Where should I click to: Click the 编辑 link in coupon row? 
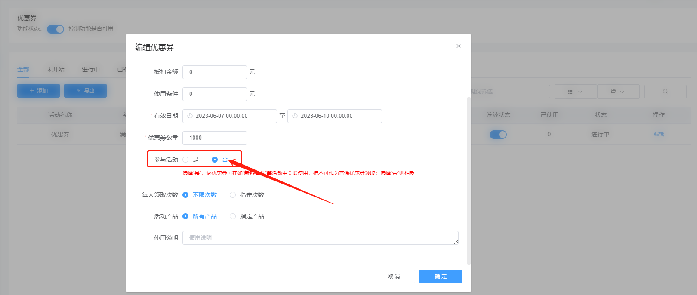coord(659,134)
